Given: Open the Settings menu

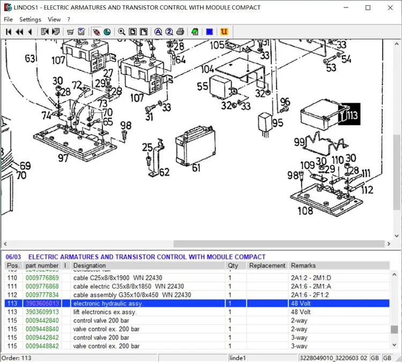Looking at the screenshot, I should pyautogui.click(x=30, y=19).
